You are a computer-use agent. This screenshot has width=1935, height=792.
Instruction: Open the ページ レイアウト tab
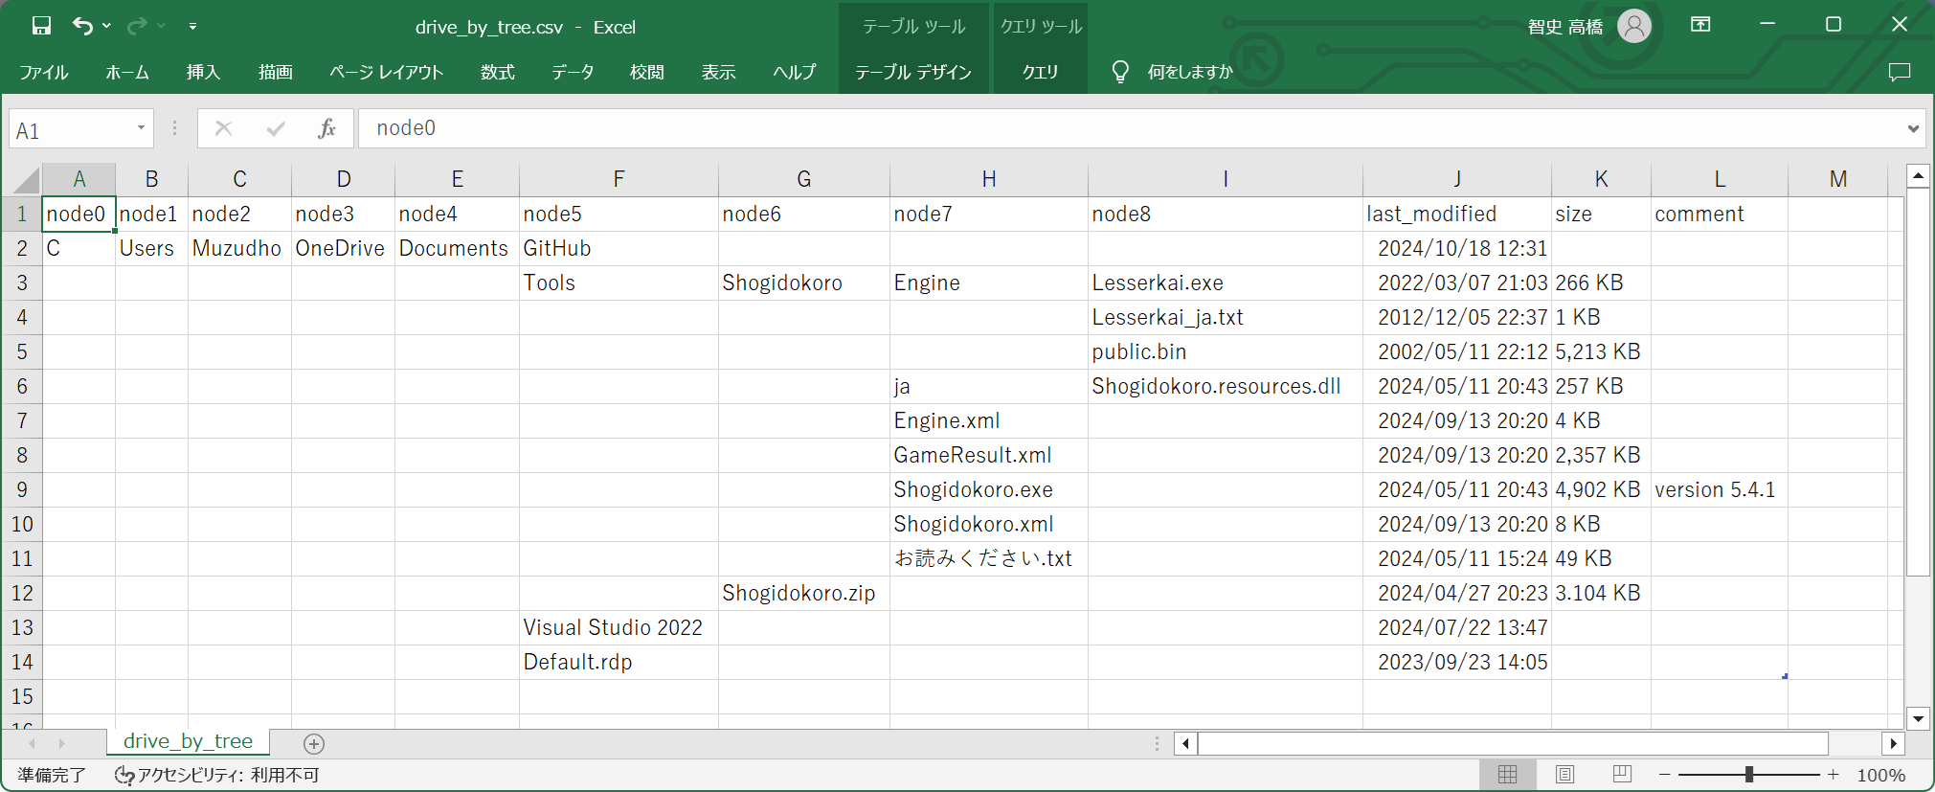(x=386, y=72)
